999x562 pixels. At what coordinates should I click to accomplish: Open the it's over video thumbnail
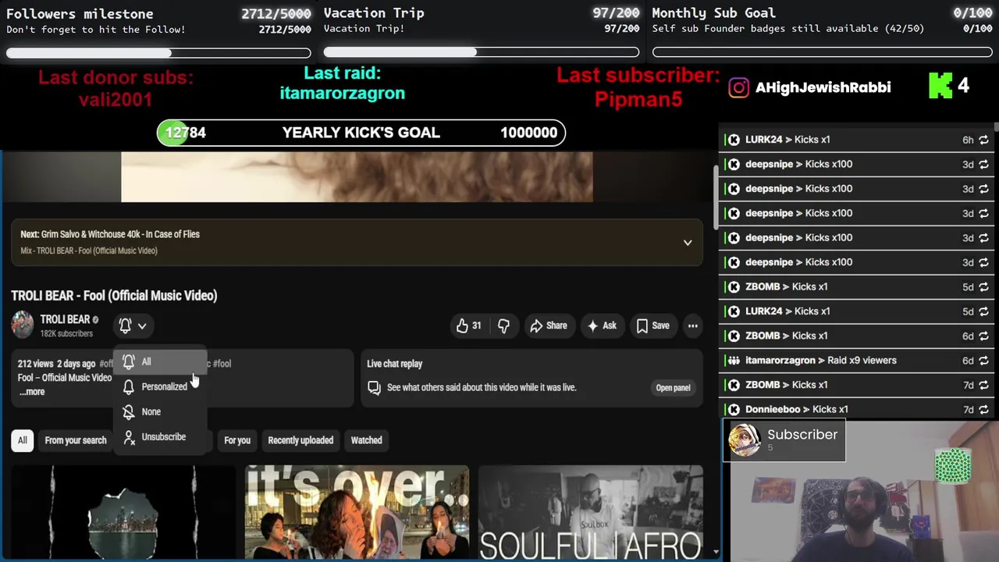357,513
